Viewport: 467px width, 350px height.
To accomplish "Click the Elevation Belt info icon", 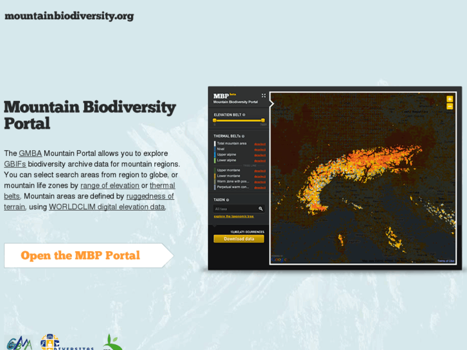I will [x=244, y=115].
